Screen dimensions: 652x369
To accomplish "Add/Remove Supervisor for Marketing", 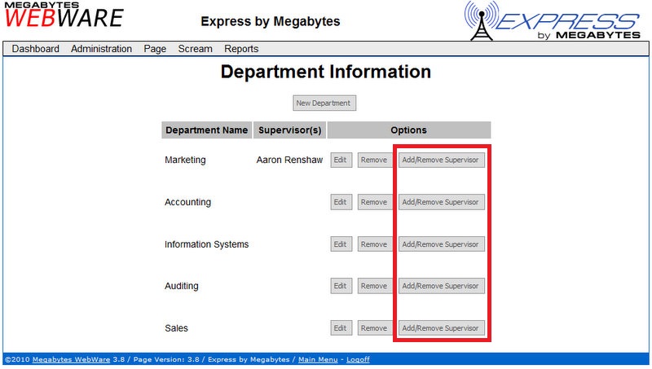I will [x=441, y=160].
